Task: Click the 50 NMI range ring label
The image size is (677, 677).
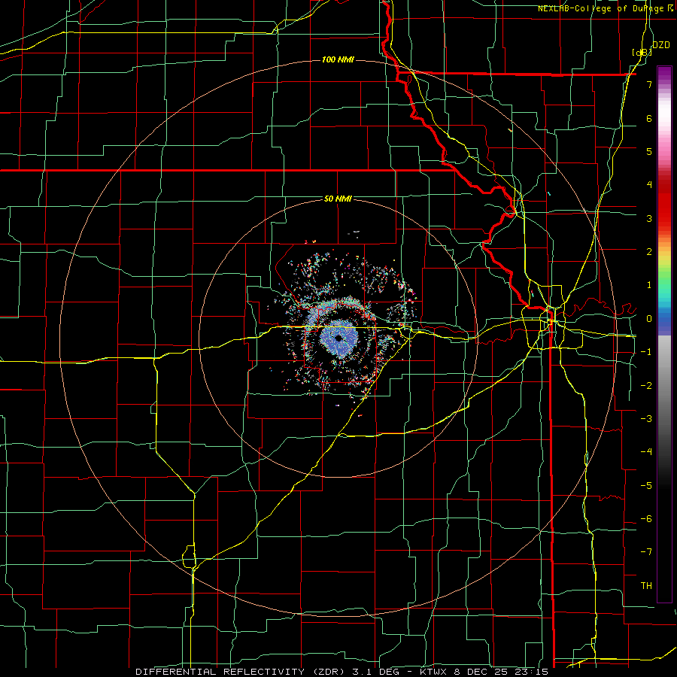Action: pos(338,199)
